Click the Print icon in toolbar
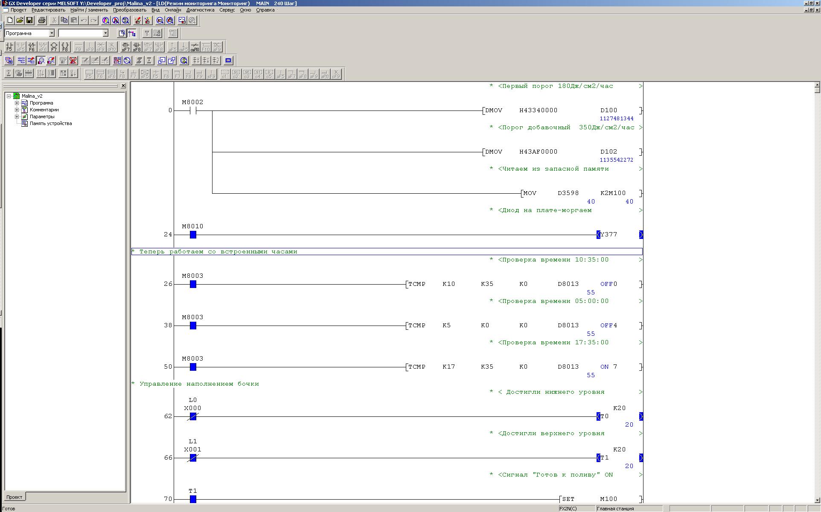 coord(41,20)
